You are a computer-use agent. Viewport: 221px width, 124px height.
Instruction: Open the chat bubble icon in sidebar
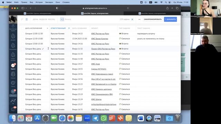coord(13,109)
